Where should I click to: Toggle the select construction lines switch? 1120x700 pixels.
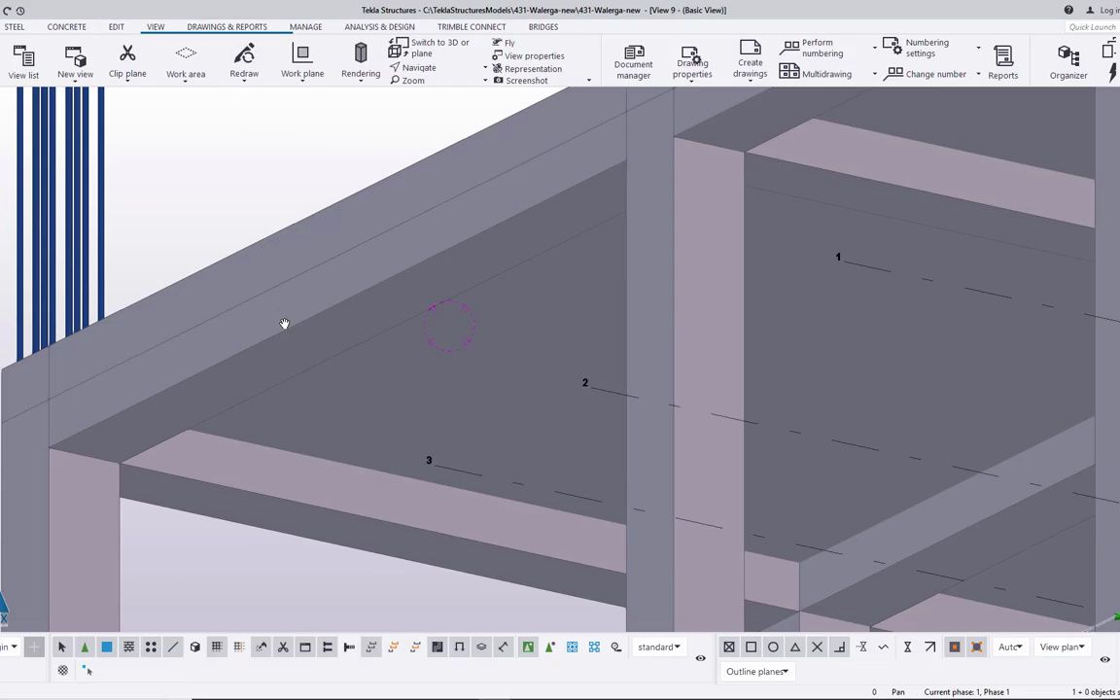click(173, 647)
